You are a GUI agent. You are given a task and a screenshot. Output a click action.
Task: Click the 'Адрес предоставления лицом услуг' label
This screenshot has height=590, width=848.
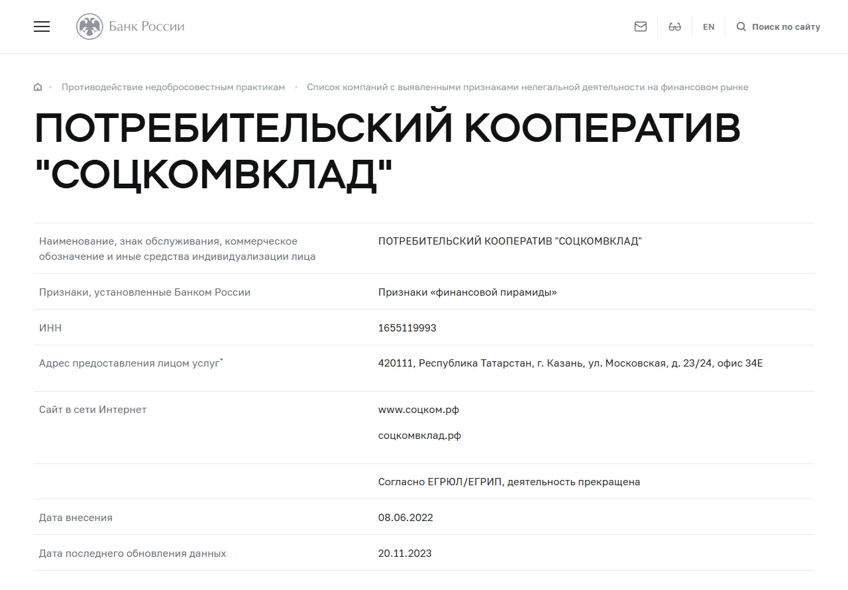pos(131,363)
